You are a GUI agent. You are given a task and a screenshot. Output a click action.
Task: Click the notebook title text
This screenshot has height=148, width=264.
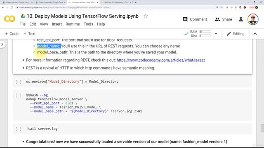click(x=82, y=16)
